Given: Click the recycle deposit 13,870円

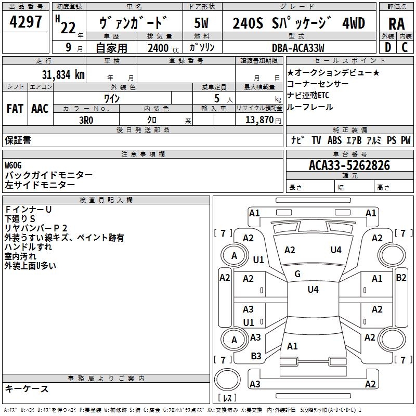Looking at the screenshot, I should click(263, 120).
